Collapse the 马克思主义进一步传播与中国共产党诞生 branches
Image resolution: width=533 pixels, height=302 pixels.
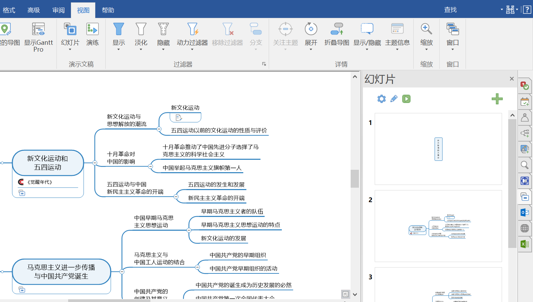(x=122, y=272)
